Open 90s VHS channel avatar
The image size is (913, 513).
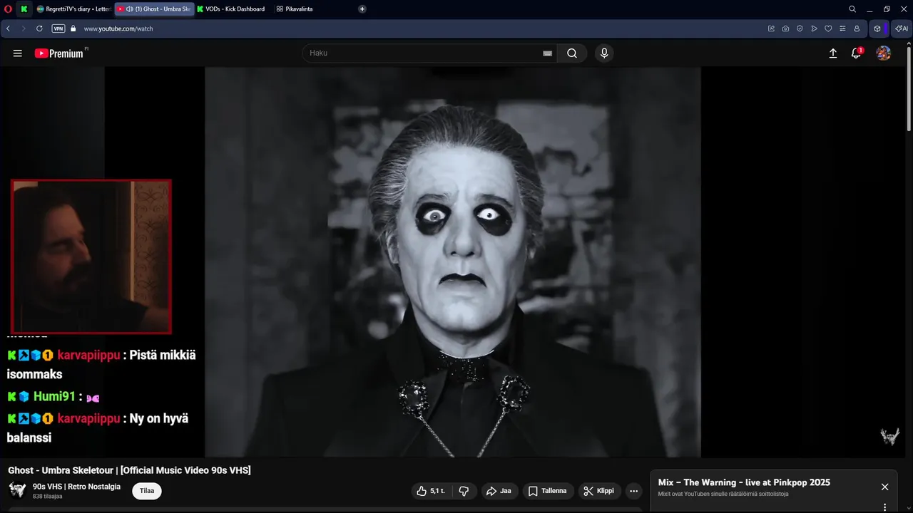point(17,490)
